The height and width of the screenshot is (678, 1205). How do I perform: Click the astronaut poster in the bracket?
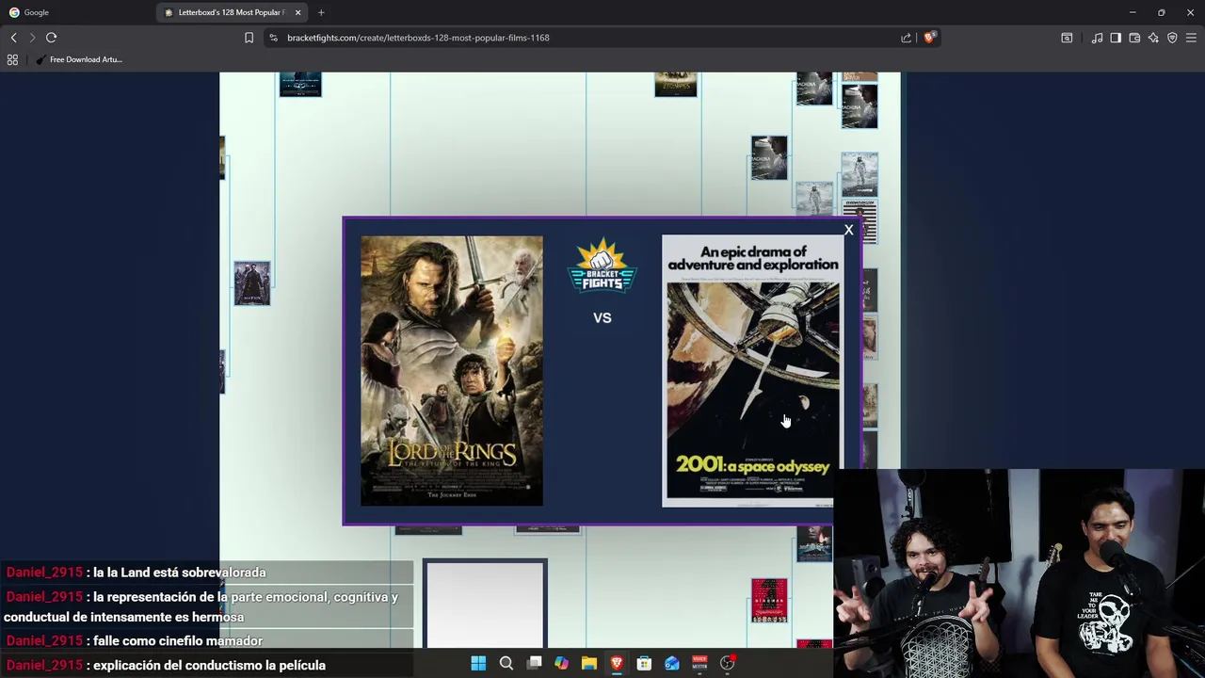pyautogui.click(x=860, y=175)
